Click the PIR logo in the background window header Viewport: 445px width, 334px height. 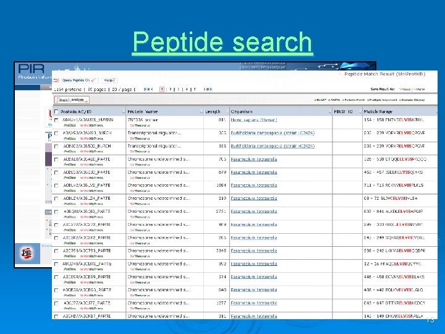pyautogui.click(x=32, y=69)
